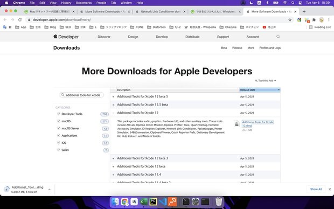Open the Reading List button

(320, 27)
